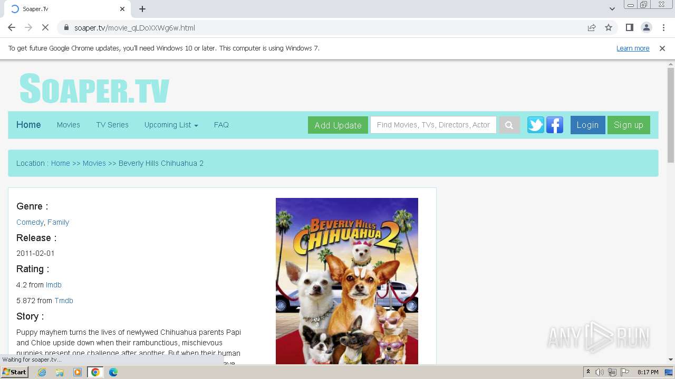
Task: Click Home in the breadcrumb location
Action: [x=60, y=163]
